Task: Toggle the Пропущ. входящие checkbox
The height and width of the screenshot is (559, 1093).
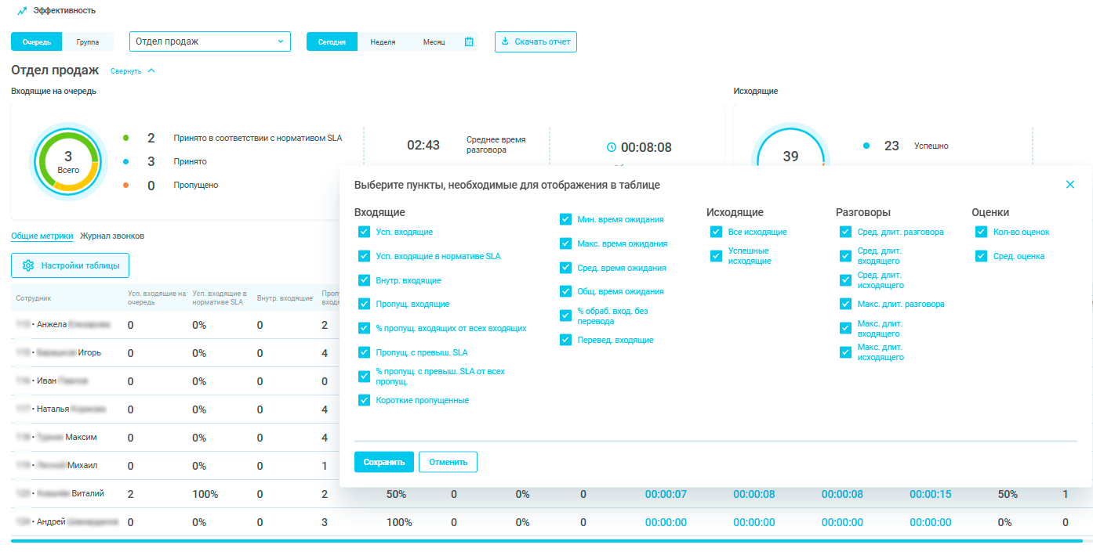Action: pyautogui.click(x=364, y=304)
